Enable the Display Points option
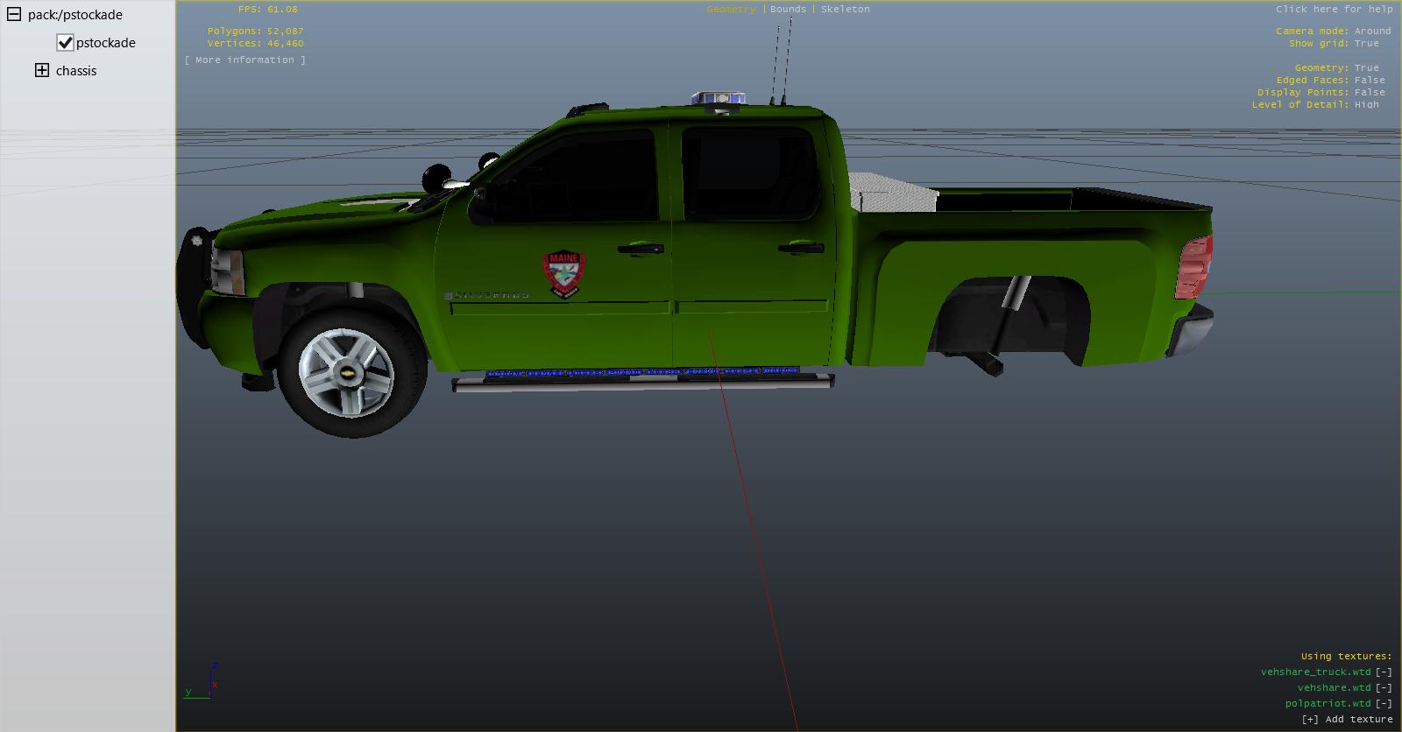 [1370, 92]
